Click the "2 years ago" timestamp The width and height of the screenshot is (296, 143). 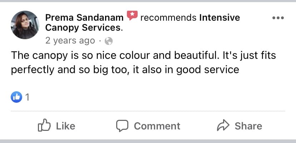70,41
